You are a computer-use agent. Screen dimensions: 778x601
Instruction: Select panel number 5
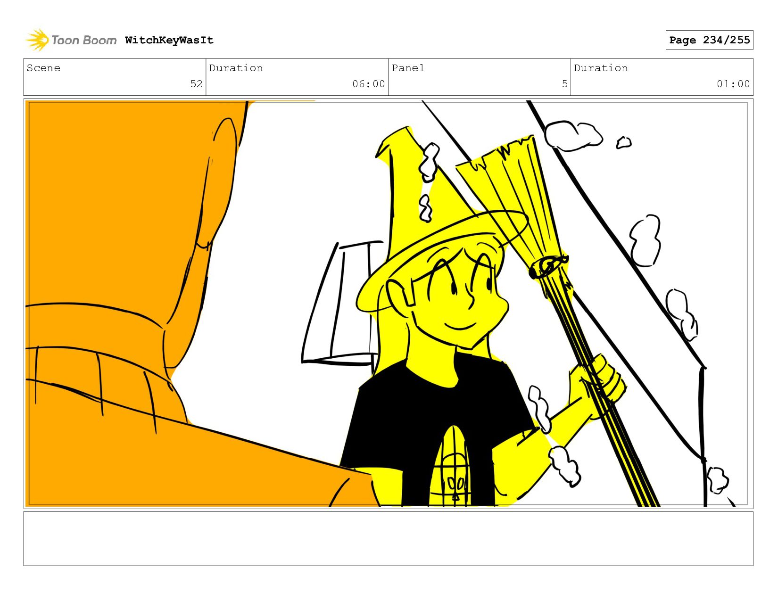point(564,84)
